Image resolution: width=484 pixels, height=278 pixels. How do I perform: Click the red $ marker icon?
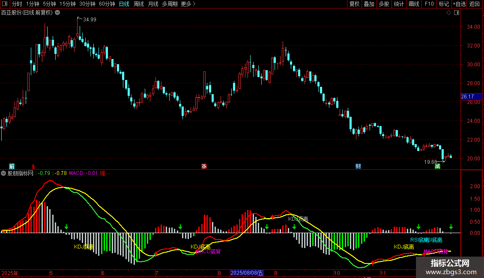coord(33,166)
